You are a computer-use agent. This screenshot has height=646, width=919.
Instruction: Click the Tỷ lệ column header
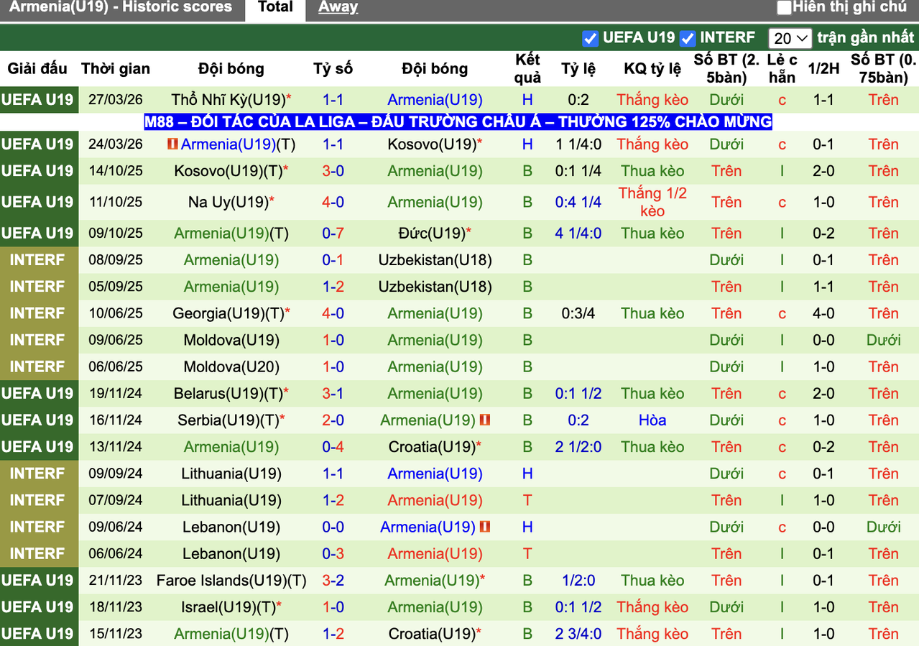point(578,69)
